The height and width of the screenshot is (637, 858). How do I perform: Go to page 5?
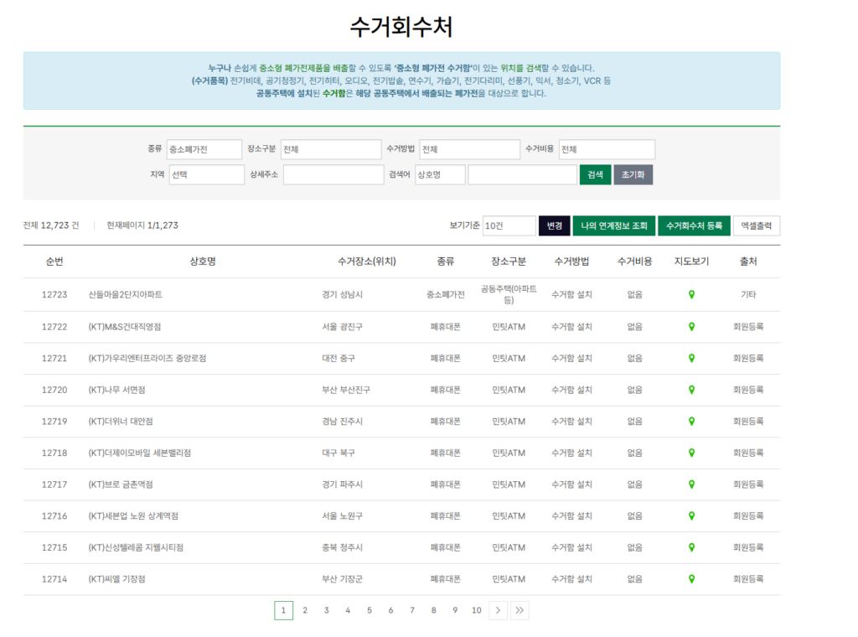(x=370, y=610)
